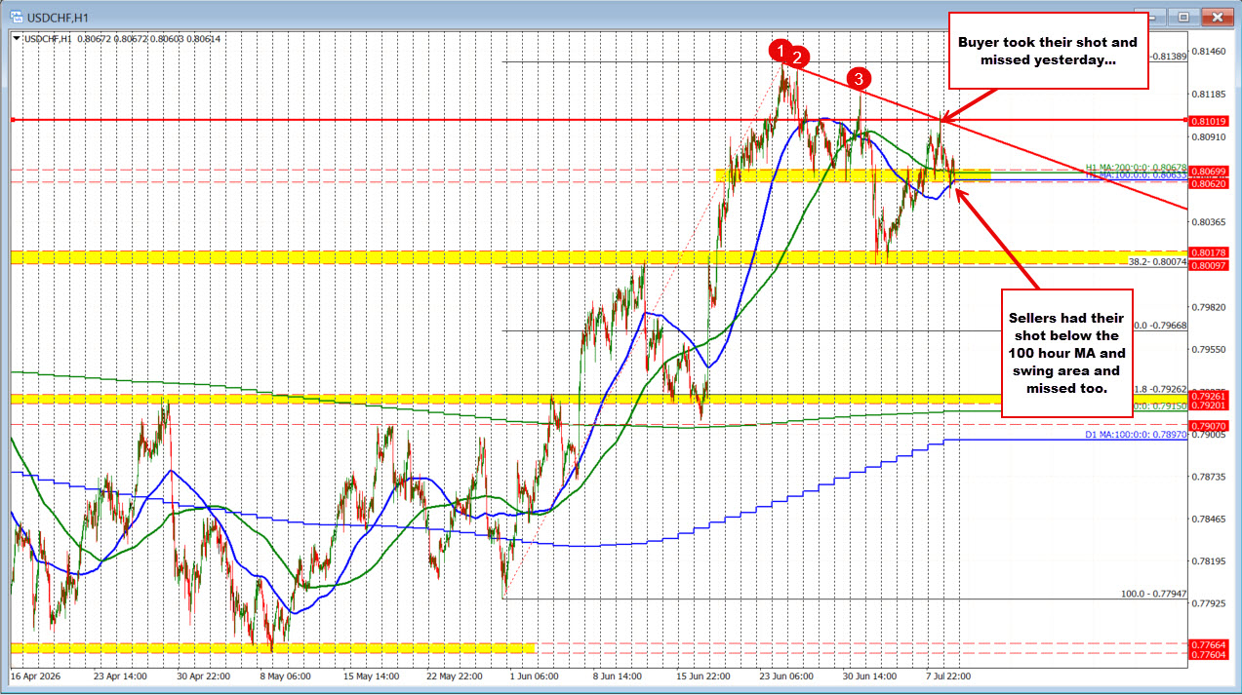Click the 23 Apr 14:00 time label
This screenshot has width=1242, height=695.
119,675
